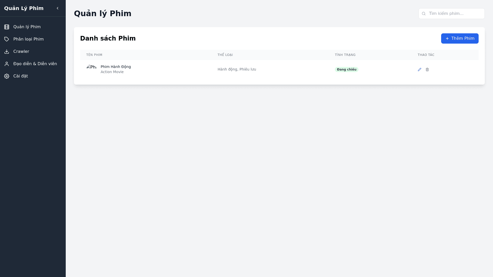This screenshot has height=277, width=493.
Task: Open the Quản lý Phim menu item
Action: 27,27
